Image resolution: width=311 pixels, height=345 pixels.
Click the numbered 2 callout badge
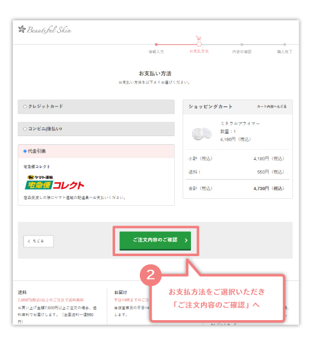(x=151, y=275)
